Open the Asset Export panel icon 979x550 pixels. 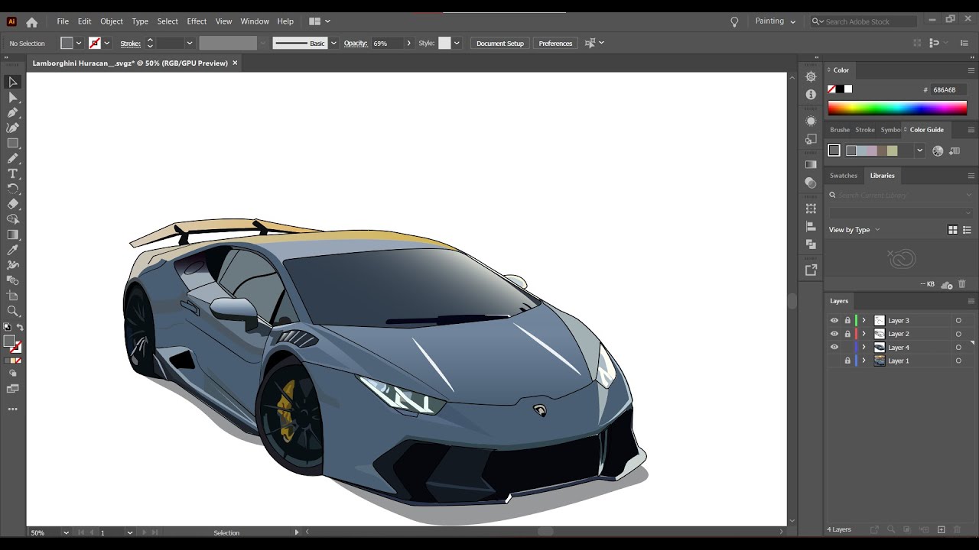[x=811, y=270]
